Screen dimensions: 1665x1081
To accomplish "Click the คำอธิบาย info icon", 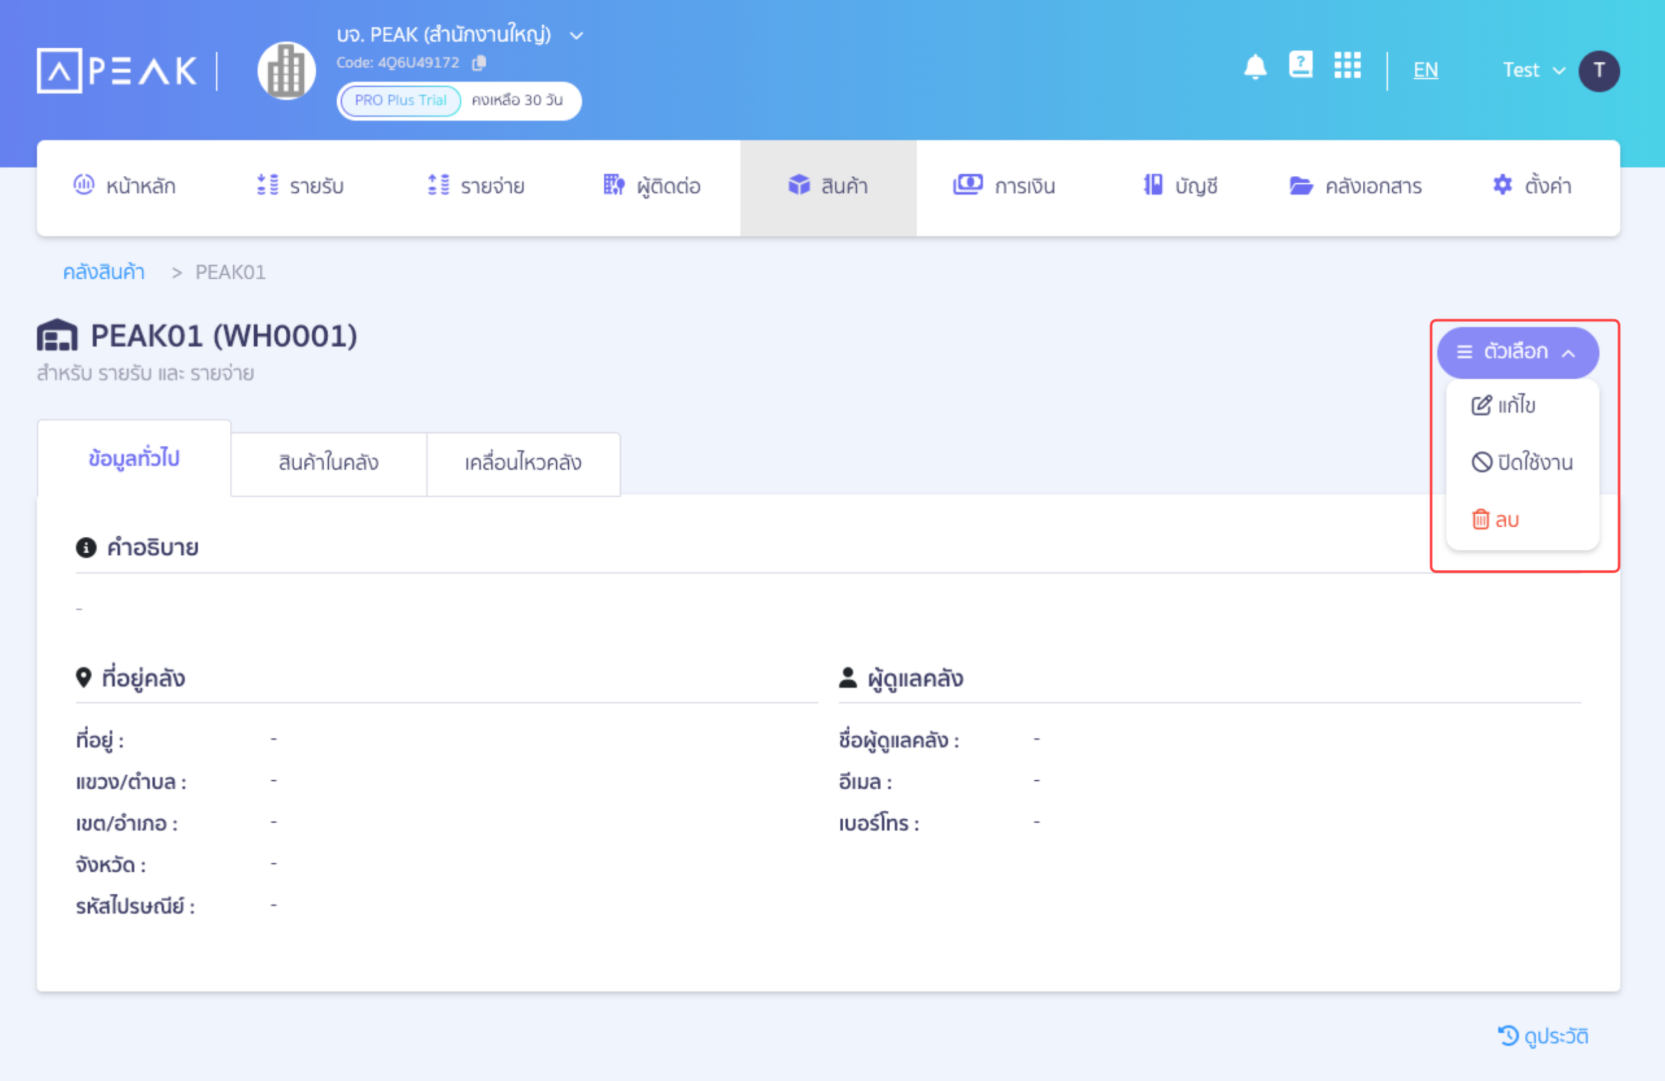I will click(x=85, y=548).
